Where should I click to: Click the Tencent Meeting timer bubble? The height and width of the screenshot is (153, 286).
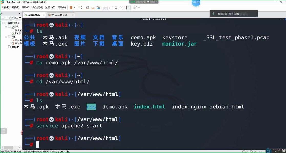(196, 3)
